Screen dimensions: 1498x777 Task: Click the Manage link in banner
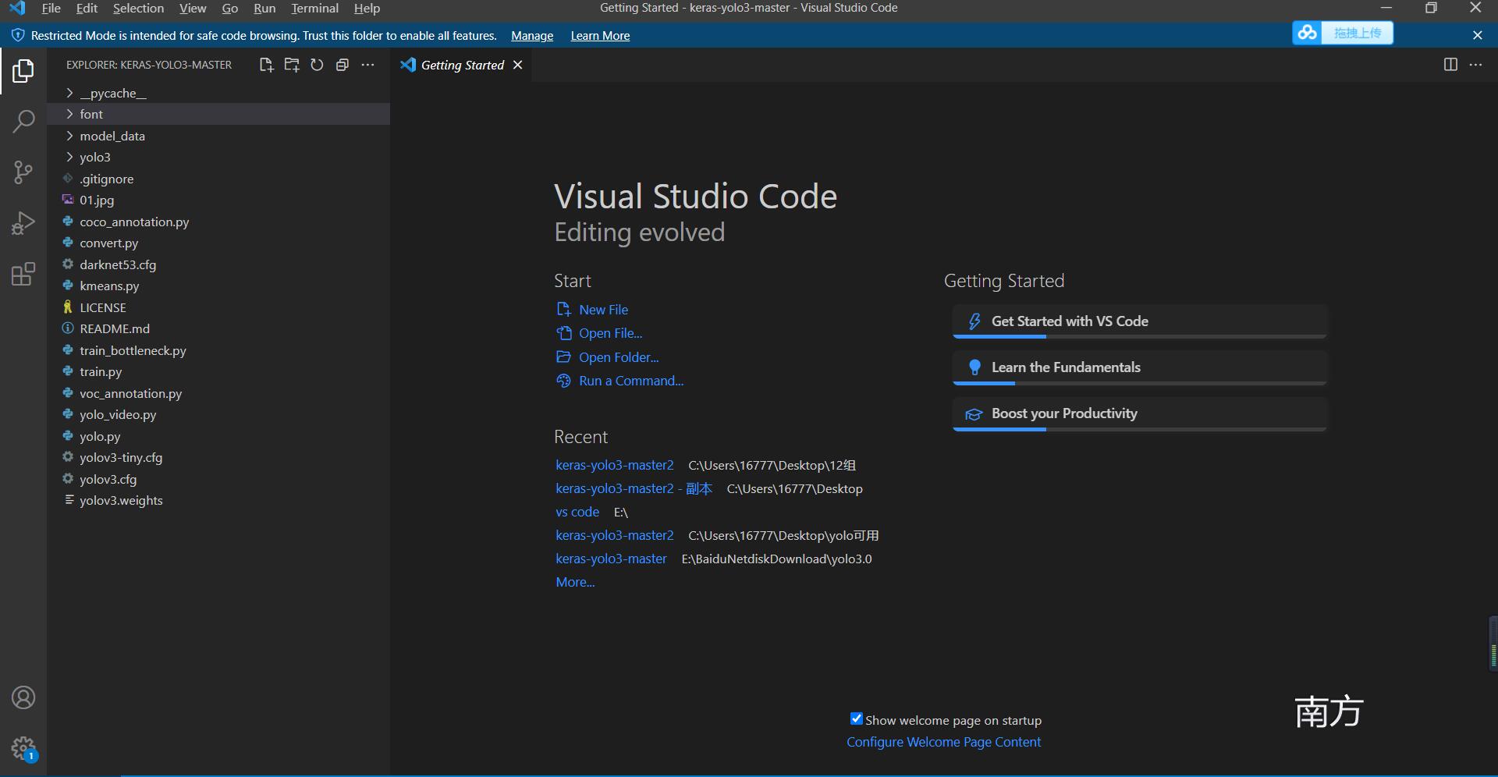point(532,36)
